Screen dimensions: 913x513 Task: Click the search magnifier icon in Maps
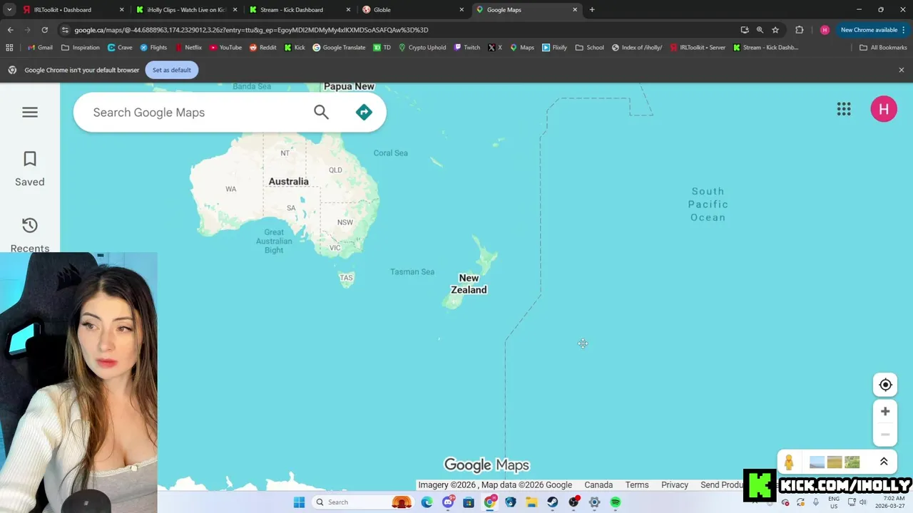(322, 112)
